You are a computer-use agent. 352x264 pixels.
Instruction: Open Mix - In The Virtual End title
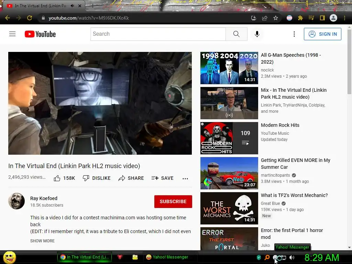point(294,93)
